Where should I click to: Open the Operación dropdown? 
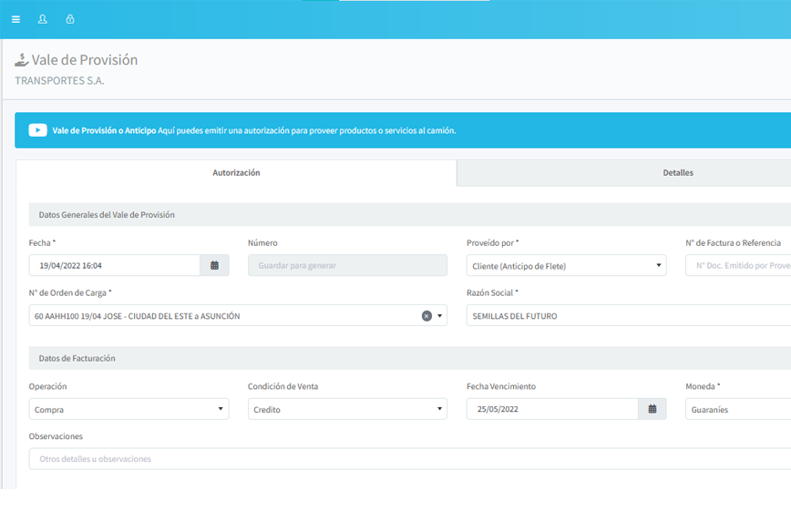click(x=128, y=410)
